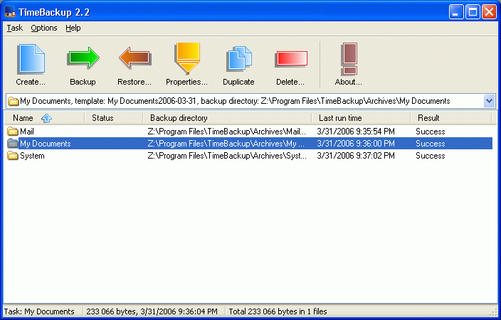The height and width of the screenshot is (320, 501).
Task: Open the About dialog icon
Action: [x=349, y=59]
